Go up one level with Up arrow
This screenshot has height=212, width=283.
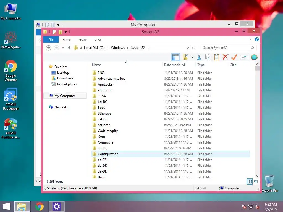pos(69,48)
